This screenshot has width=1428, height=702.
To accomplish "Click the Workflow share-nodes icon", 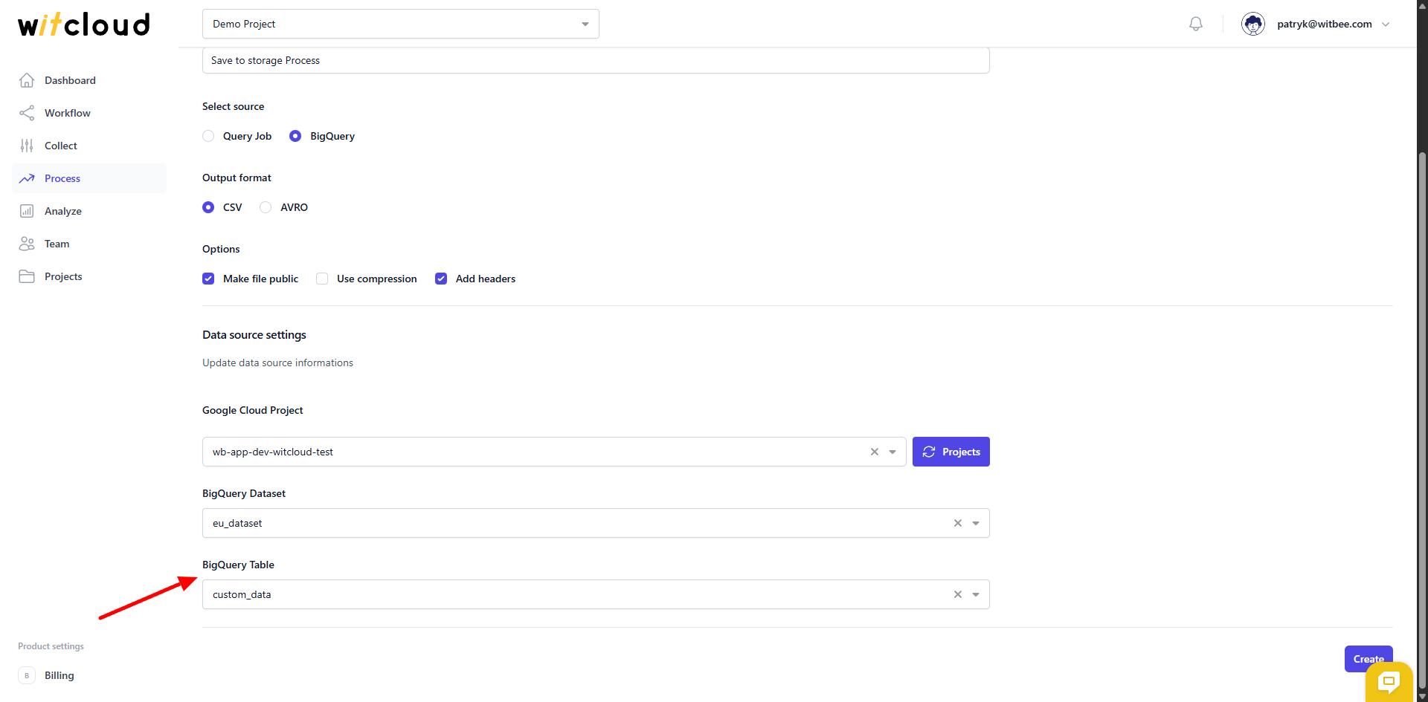I will 27,113.
